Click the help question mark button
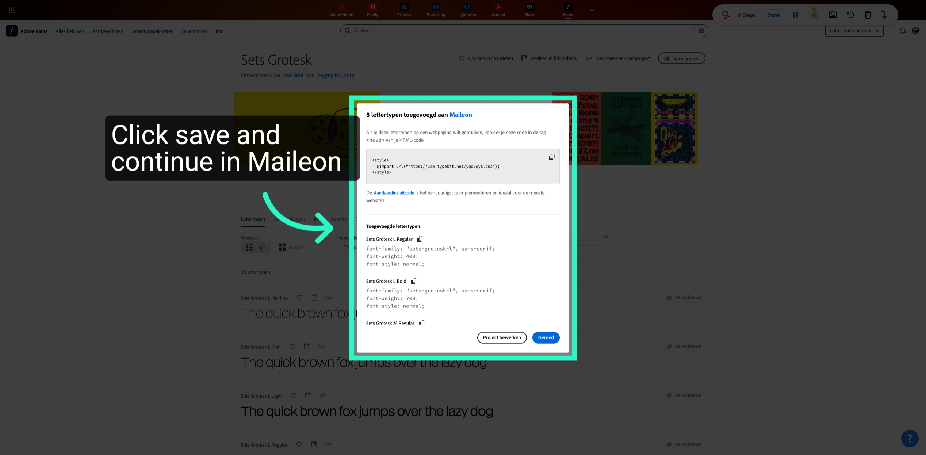926x455 pixels. [x=910, y=438]
